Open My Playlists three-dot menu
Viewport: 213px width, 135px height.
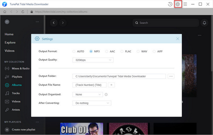tap(37, 122)
